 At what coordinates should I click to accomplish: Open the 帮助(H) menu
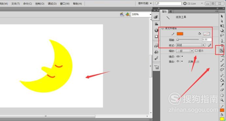pos(77,4)
